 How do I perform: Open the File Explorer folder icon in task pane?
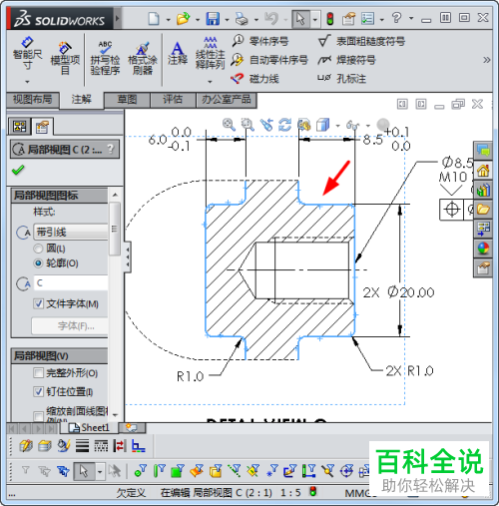[x=483, y=209]
